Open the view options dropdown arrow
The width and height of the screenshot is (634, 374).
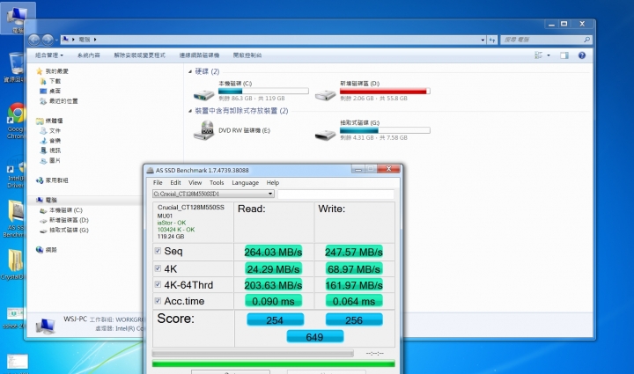(549, 55)
